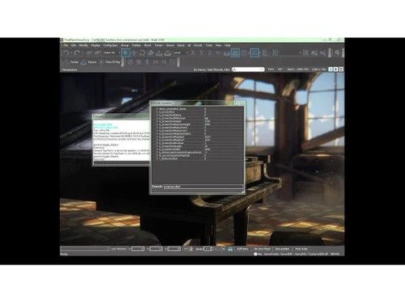Image resolution: width=405 pixels, height=303 pixels.
Task: Toggle the highlighted snap-to-objects button
Action: click(x=235, y=53)
